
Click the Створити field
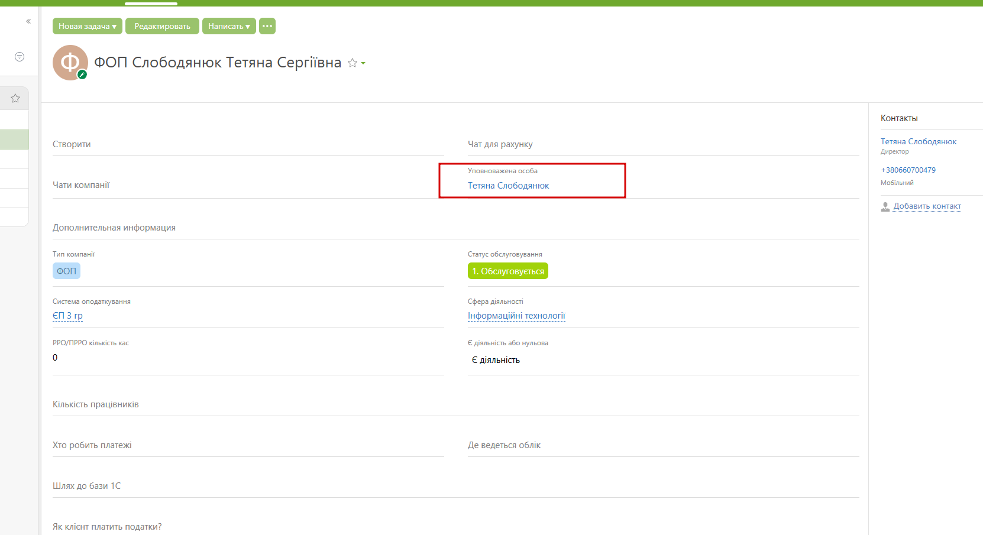pyautogui.click(x=248, y=144)
